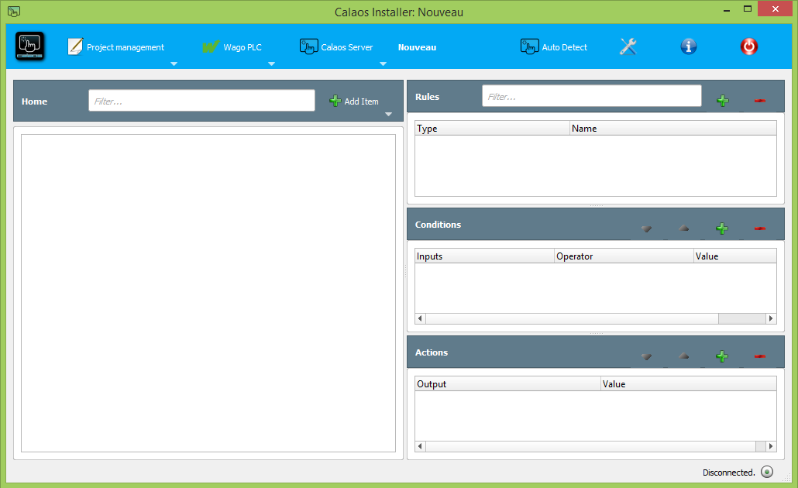This screenshot has height=488, width=798.
Task: Click the Operator column header
Action: pos(624,256)
